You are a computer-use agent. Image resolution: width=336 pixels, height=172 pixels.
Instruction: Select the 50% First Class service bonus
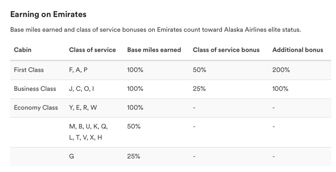199,70
